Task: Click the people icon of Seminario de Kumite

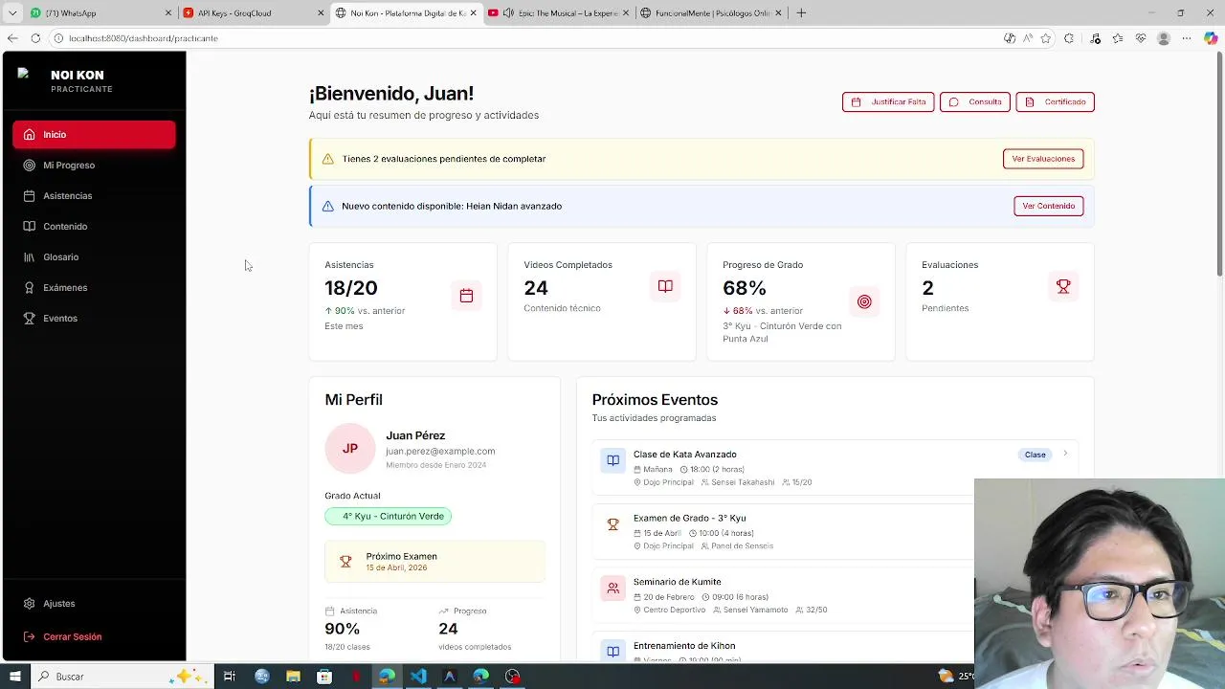Action: tap(612, 588)
